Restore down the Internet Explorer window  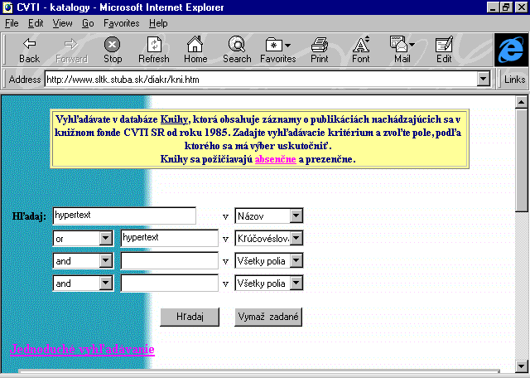pyautogui.click(x=506, y=7)
